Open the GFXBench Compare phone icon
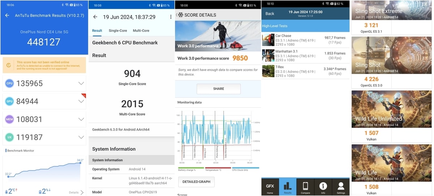Image resolution: width=434 pixels, height=196 pixels. click(305, 187)
